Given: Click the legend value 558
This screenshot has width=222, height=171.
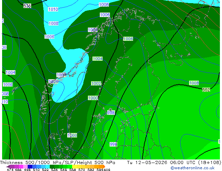Looking at the screenshot, I should [x=72, y=170].
